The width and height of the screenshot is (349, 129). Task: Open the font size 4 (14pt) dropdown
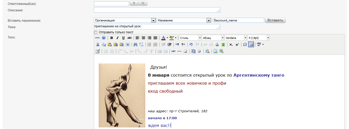[268, 38]
